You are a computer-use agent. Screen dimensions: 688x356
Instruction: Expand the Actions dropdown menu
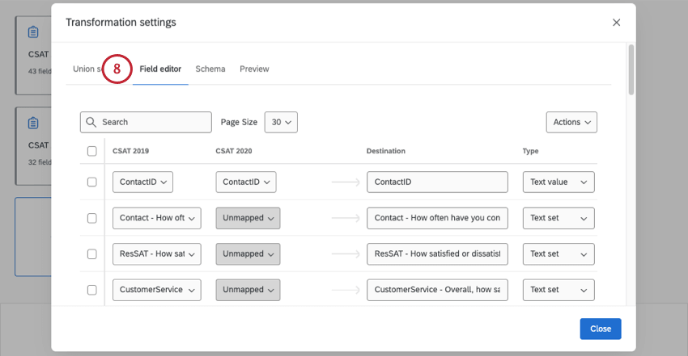(x=571, y=122)
